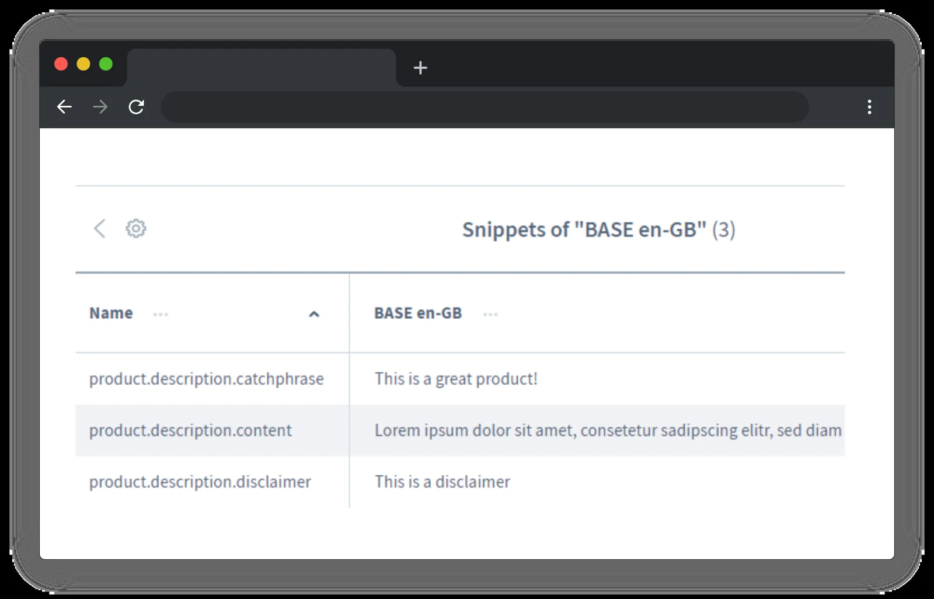Screen dimensions: 934x599
Task: Toggle sort order with the Name column caret
Action: click(314, 314)
